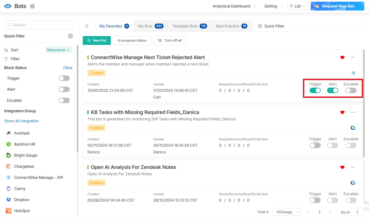Image resolution: width=369 pixels, height=221 pixels.
Task: Click the integration icon on KB Tasks bot card
Action: [353, 128]
